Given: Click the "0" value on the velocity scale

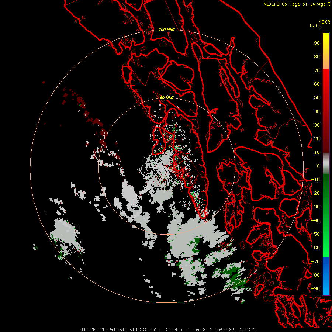Looking at the screenshot, I should click(x=318, y=166).
